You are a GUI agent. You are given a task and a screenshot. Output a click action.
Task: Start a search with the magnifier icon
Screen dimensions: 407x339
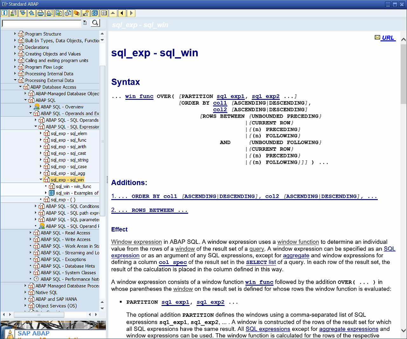[95, 23]
